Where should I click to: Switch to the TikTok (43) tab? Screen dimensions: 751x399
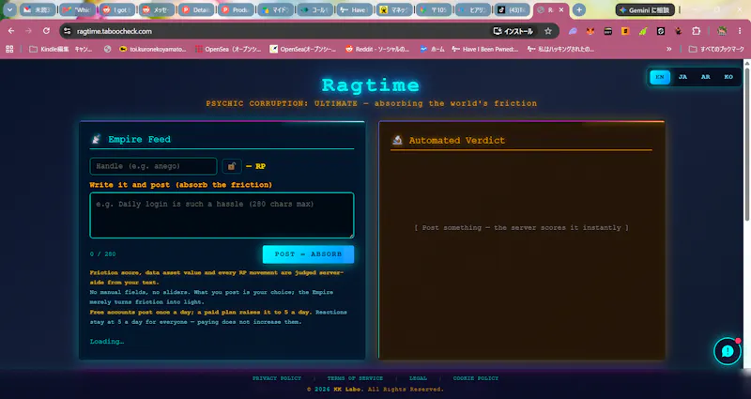[512, 9]
